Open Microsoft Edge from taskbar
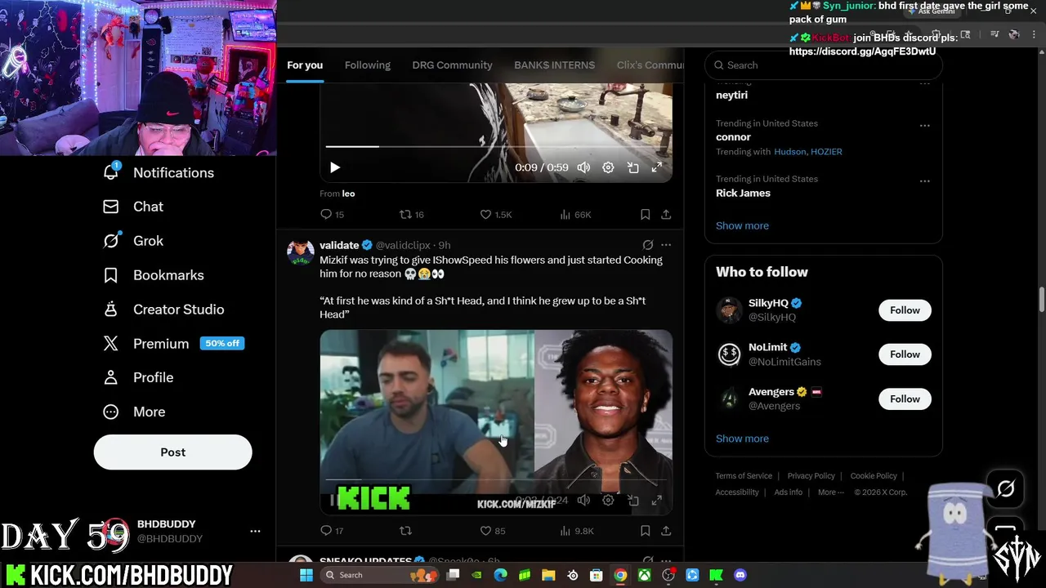Screen dimensions: 1046x588 [500, 575]
